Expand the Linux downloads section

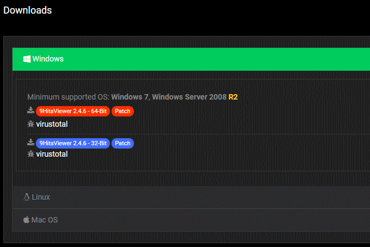coord(191,197)
